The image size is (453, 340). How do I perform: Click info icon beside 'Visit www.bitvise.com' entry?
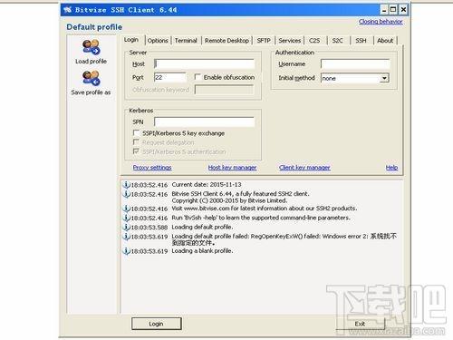click(x=126, y=209)
